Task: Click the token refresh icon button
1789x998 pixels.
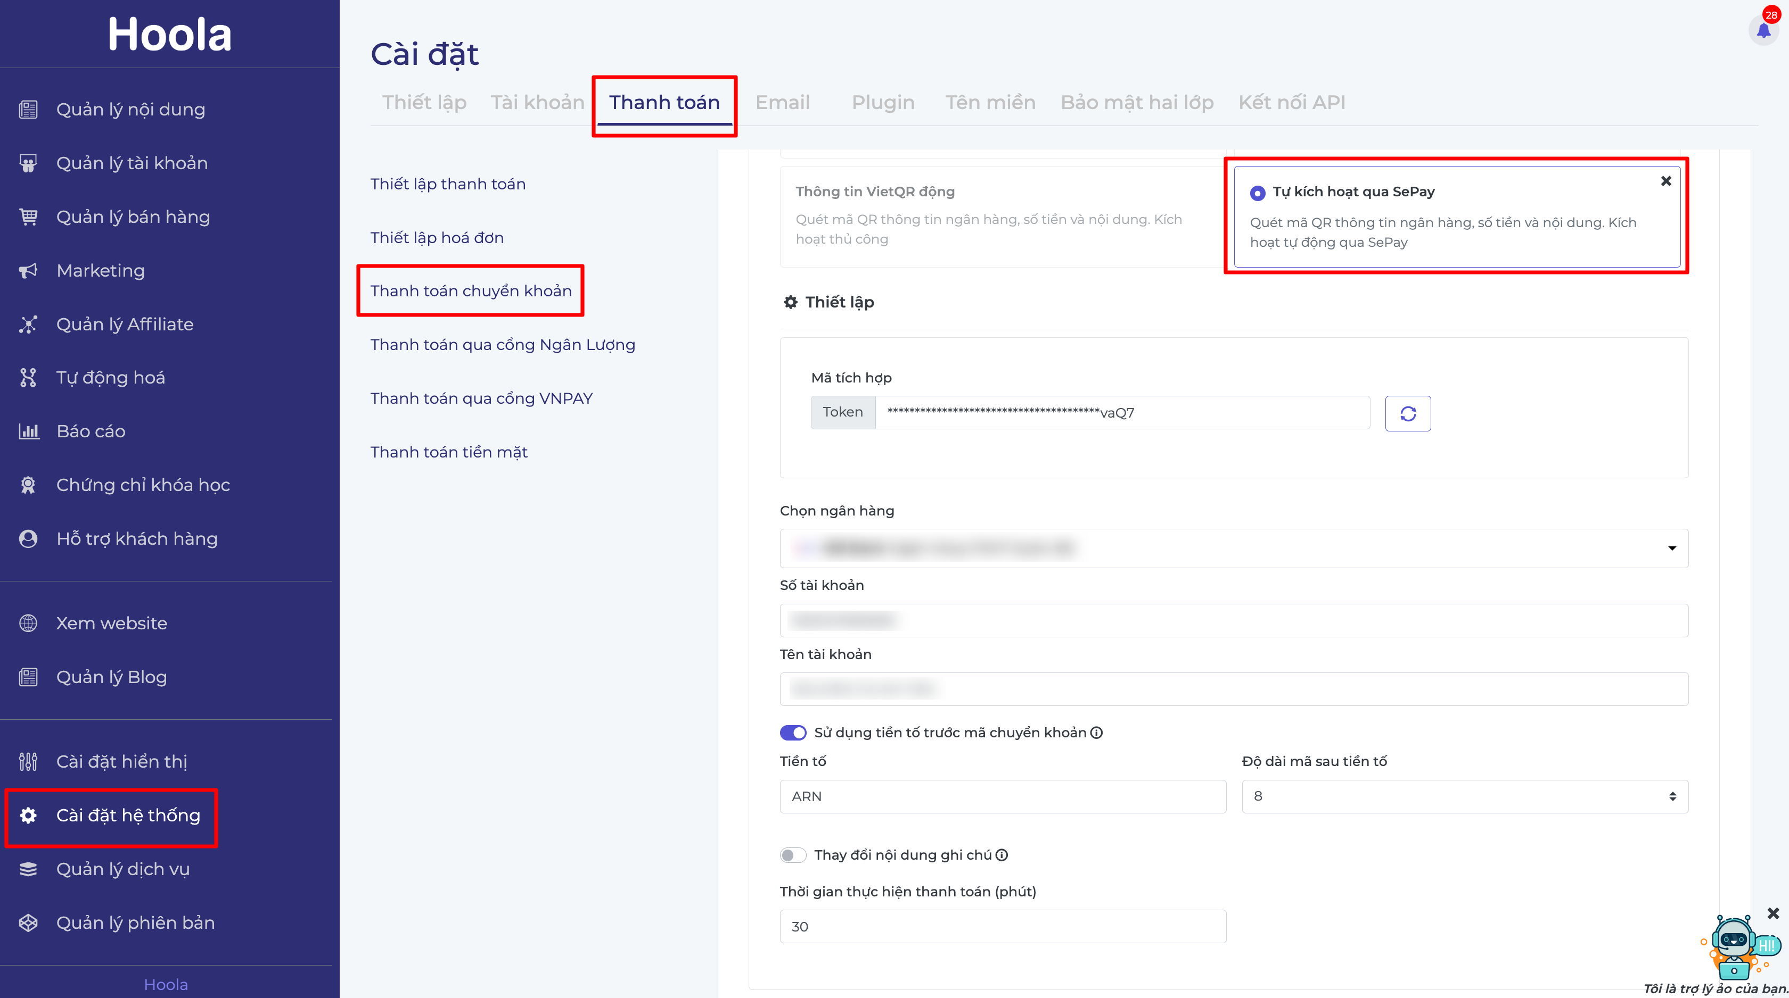Action: pos(1407,414)
